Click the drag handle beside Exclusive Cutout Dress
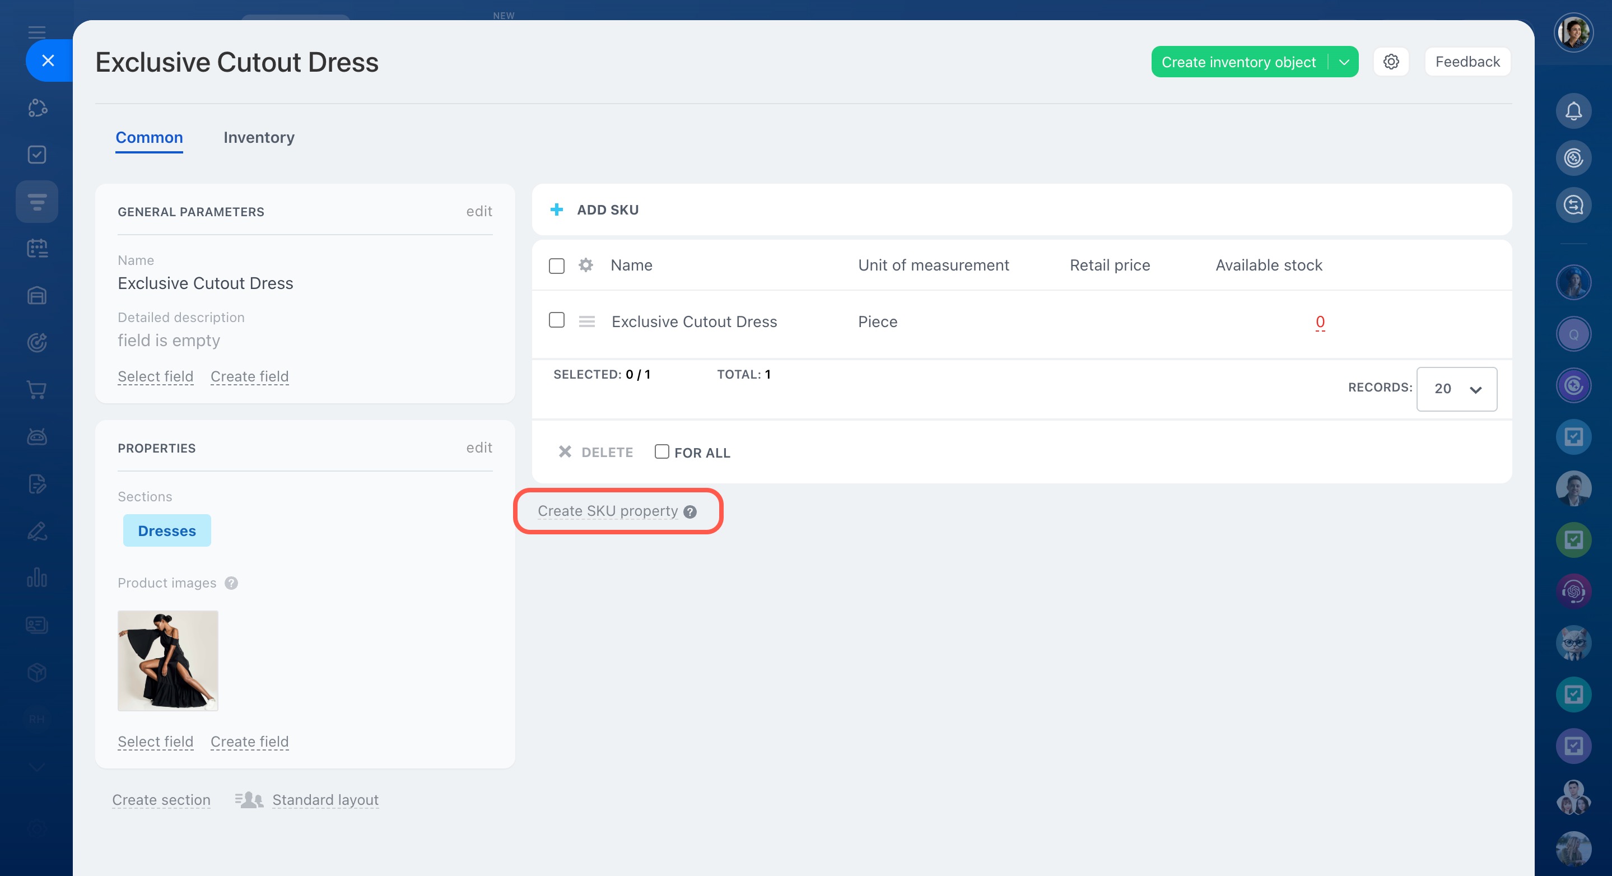Image resolution: width=1612 pixels, height=876 pixels. coord(586,321)
